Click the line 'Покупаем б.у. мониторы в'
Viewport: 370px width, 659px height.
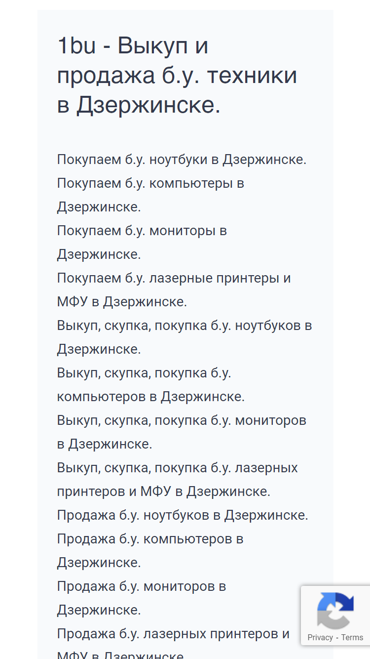142,231
